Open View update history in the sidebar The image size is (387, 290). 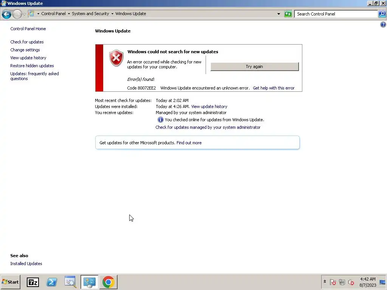(x=28, y=58)
